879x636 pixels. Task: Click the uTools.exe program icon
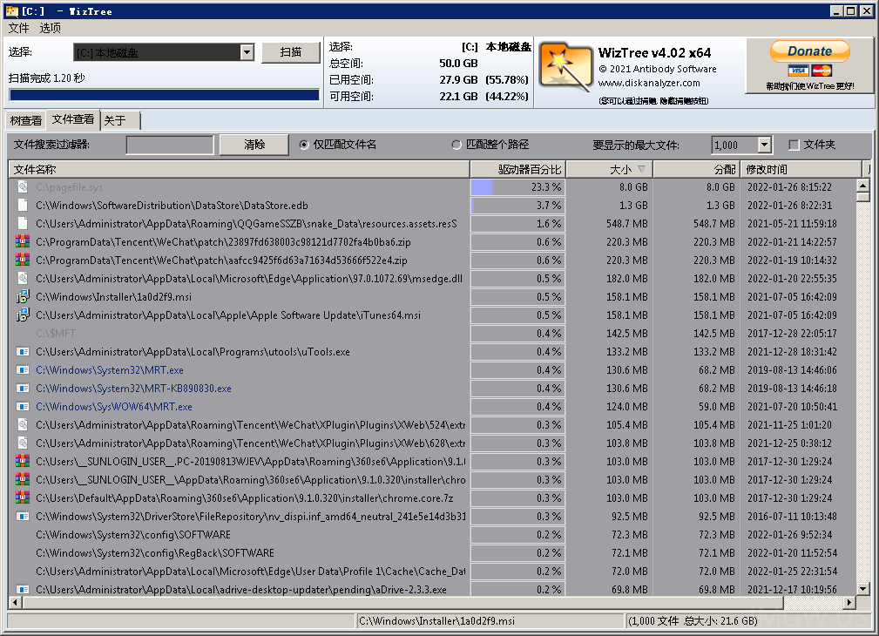(23, 352)
